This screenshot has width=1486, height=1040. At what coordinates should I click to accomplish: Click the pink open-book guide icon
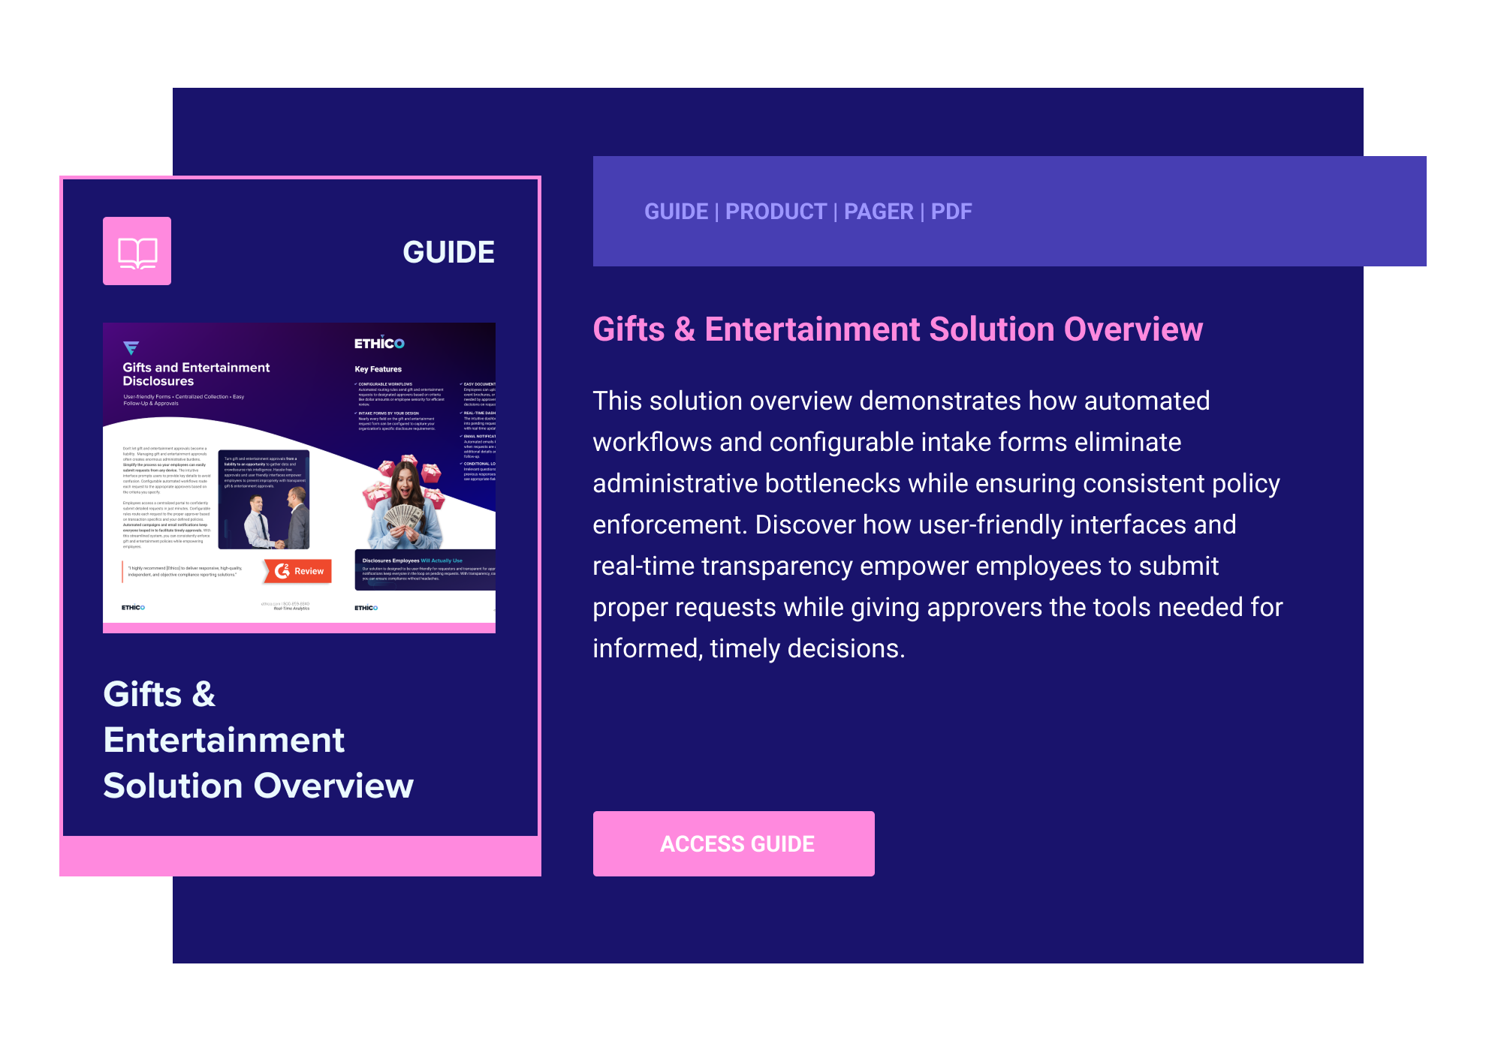137,251
